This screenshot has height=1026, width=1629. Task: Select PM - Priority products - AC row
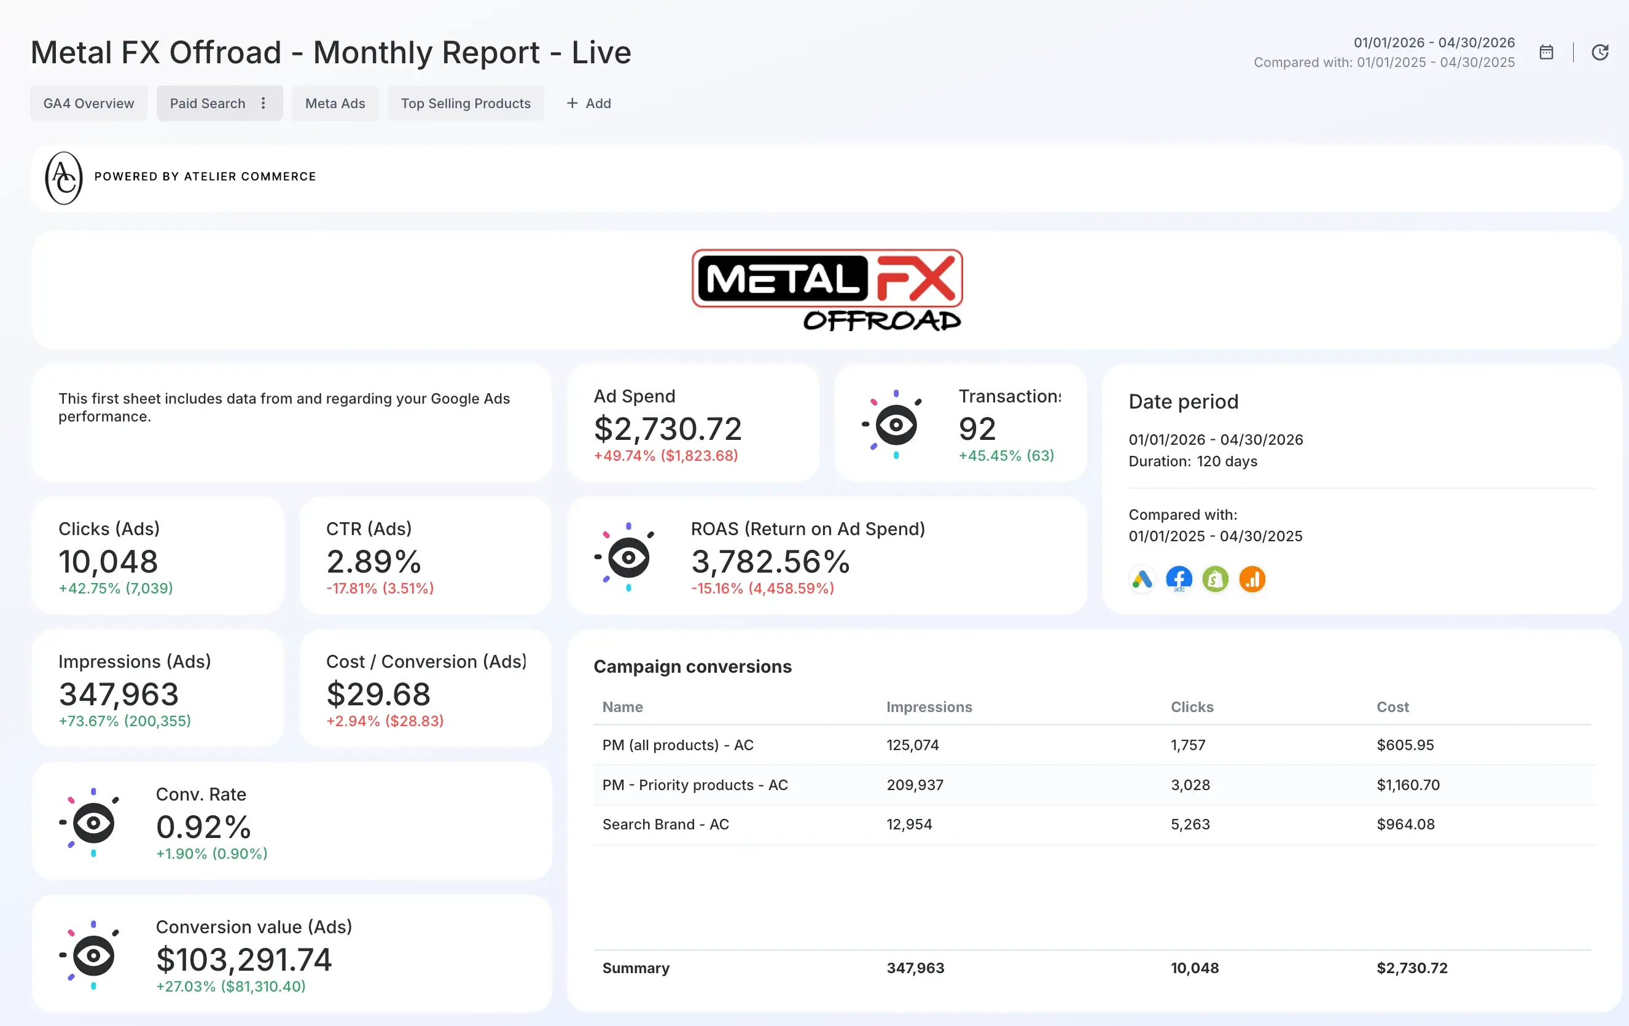tap(1094, 785)
